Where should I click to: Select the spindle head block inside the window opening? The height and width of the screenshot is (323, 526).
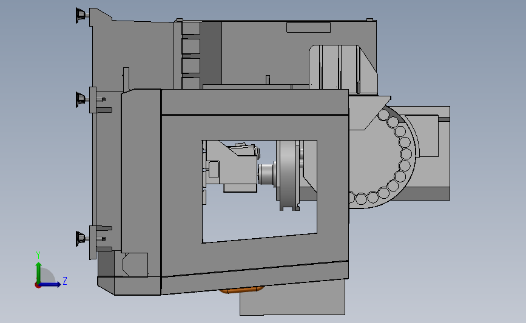pos(232,167)
